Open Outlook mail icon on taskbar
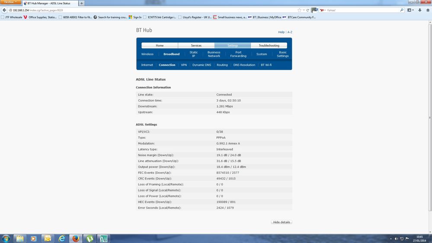 [x=48, y=238]
